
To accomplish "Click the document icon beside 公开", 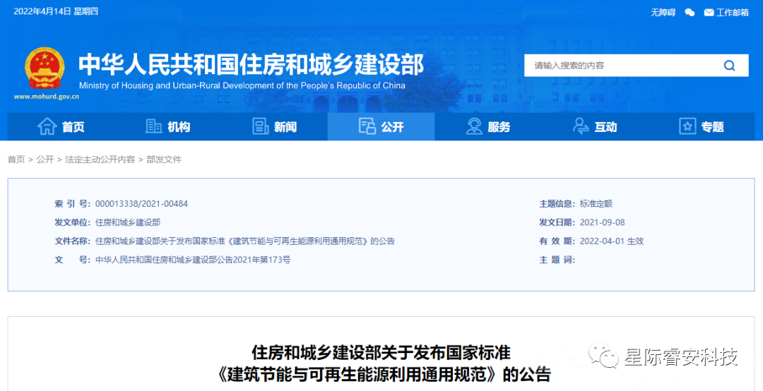I will coord(367,126).
